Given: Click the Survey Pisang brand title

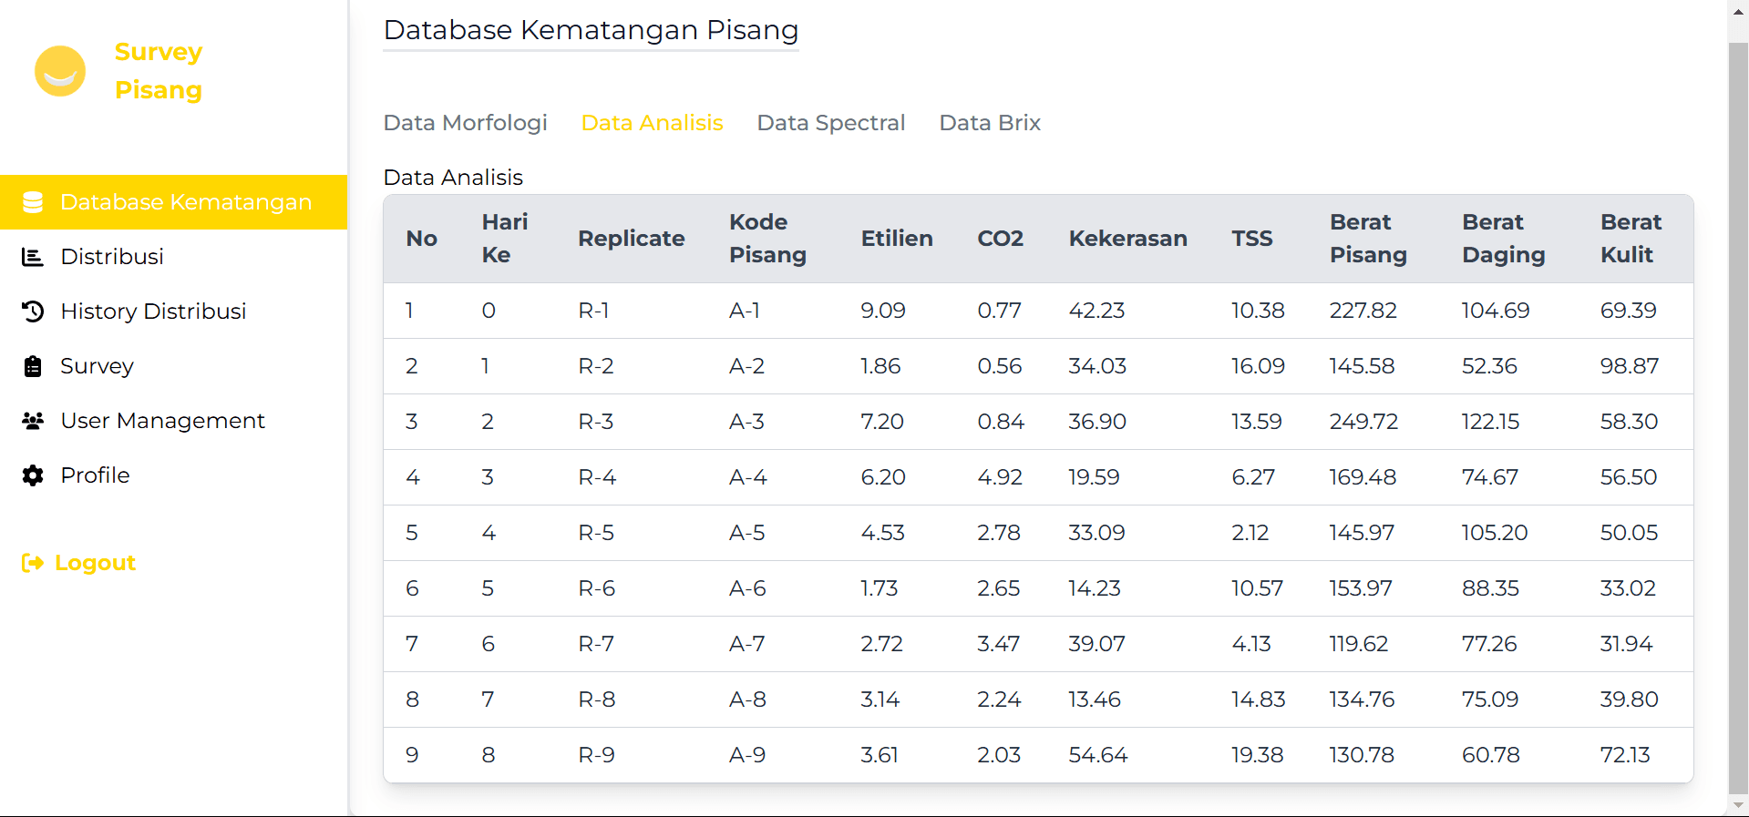Looking at the screenshot, I should tap(159, 71).
